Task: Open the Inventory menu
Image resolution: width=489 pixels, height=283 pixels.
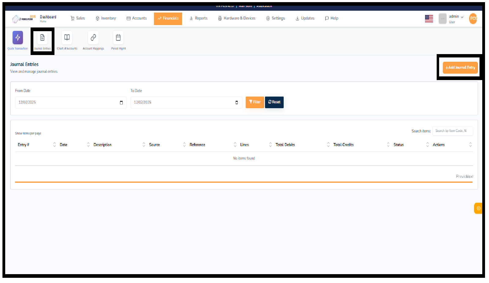Action: [106, 18]
